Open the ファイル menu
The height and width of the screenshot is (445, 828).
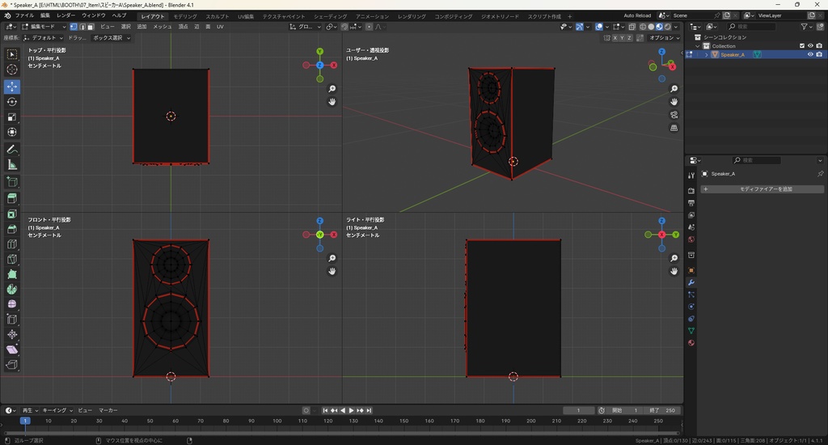pos(24,15)
